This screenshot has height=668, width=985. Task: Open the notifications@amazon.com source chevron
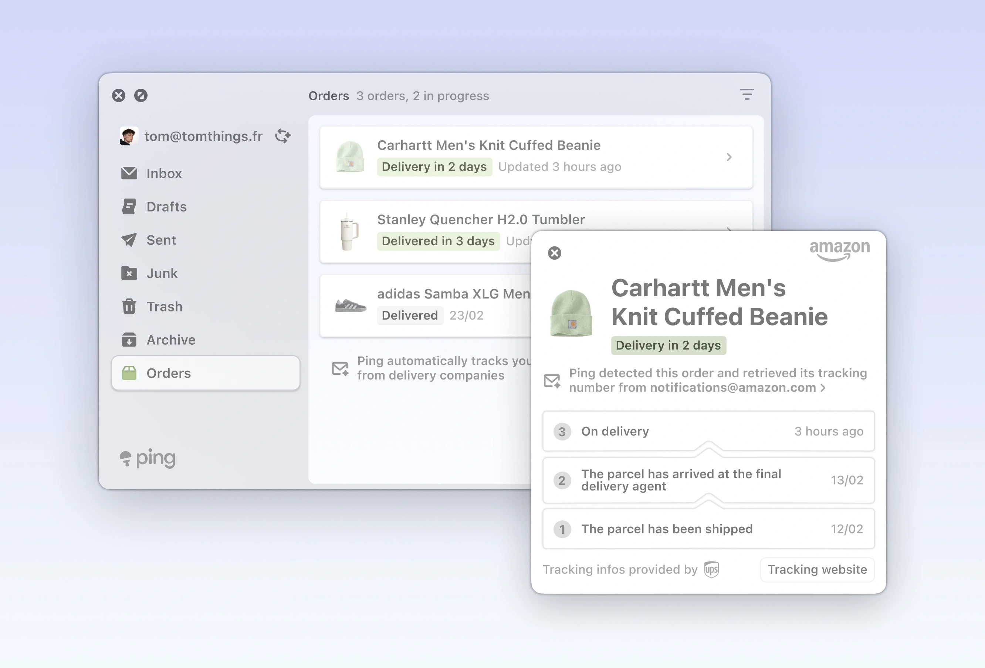pos(823,387)
